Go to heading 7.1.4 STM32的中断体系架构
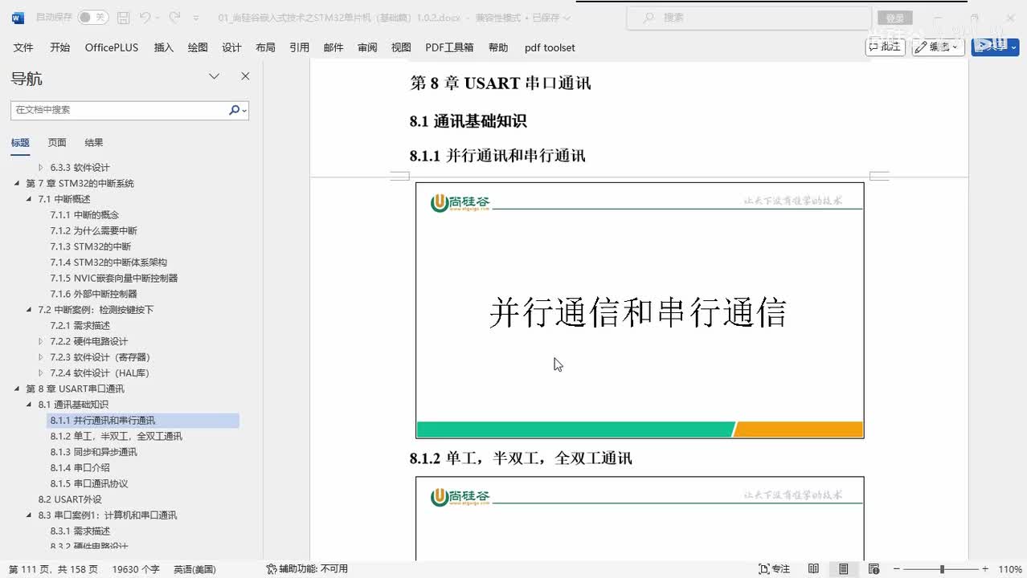The image size is (1027, 578). point(108,263)
